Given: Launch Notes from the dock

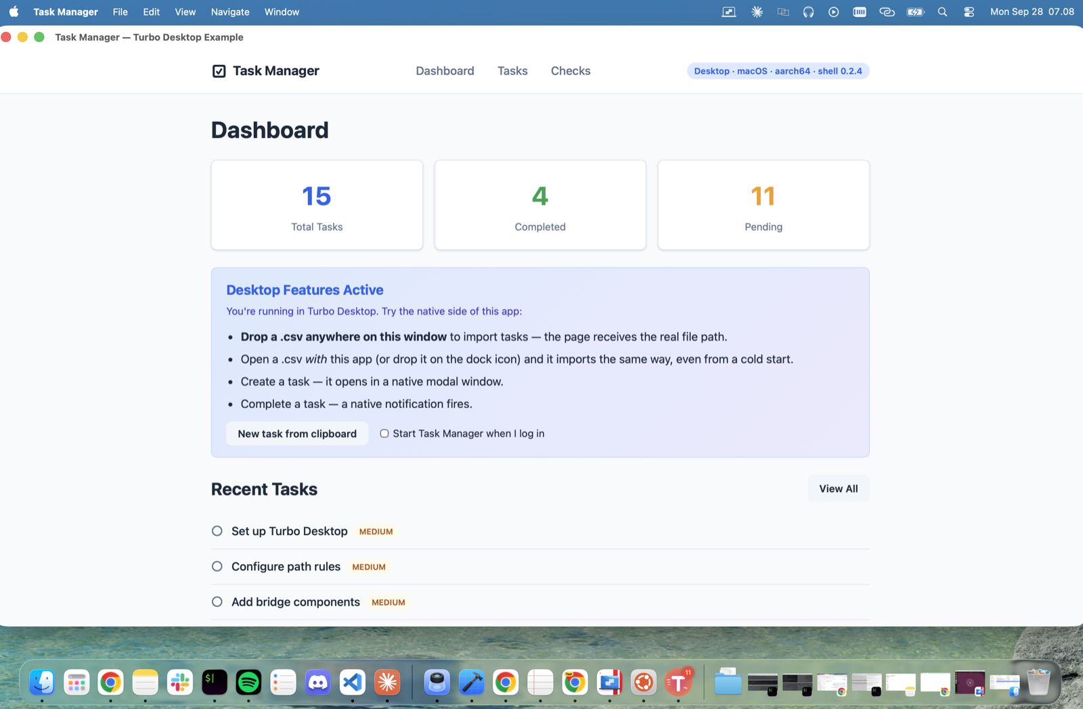Looking at the screenshot, I should click(x=146, y=683).
